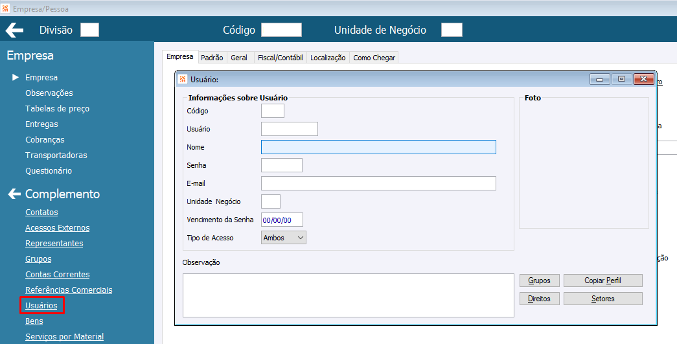Click the Direitos button
The width and height of the screenshot is (677, 344).
539,299
